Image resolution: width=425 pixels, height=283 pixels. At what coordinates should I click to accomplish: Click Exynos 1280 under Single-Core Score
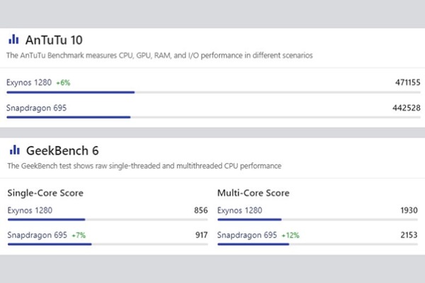pos(30,210)
